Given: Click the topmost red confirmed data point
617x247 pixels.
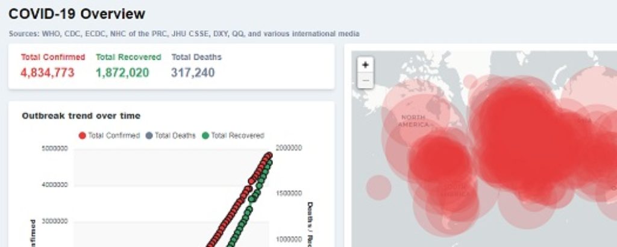Looking at the screenshot, I should coord(269,155).
